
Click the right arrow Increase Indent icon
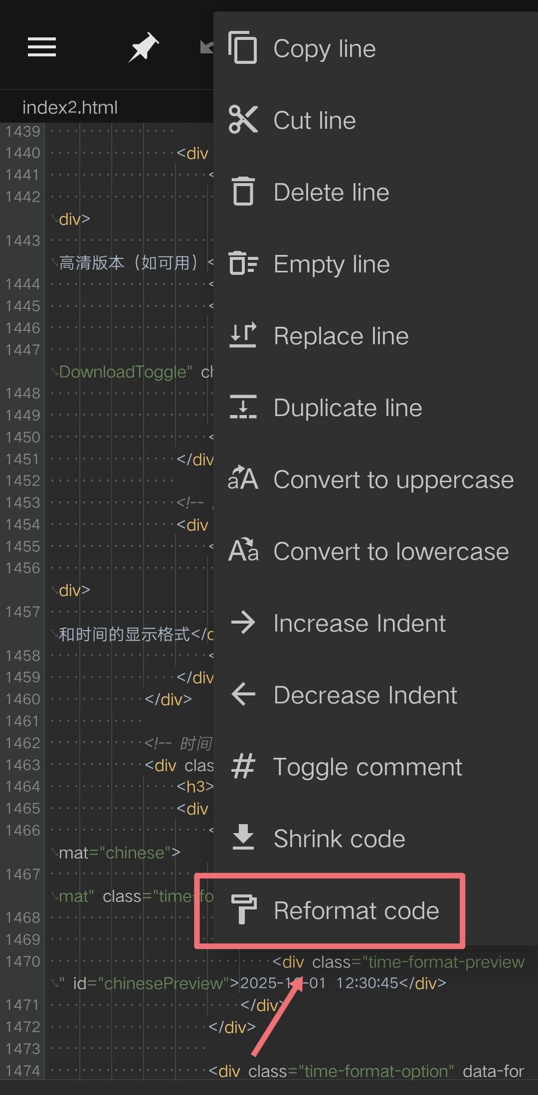click(243, 623)
